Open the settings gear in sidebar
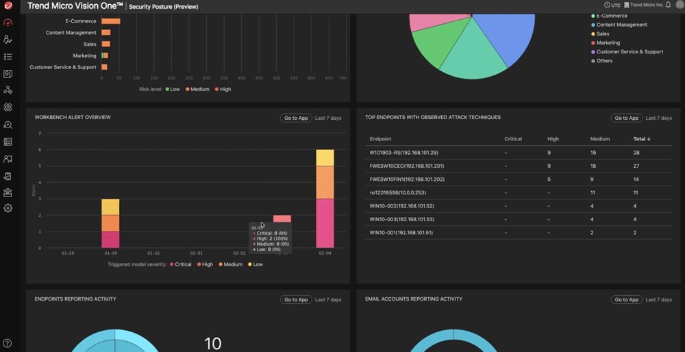Image resolution: width=685 pixels, height=352 pixels. pyautogui.click(x=8, y=208)
